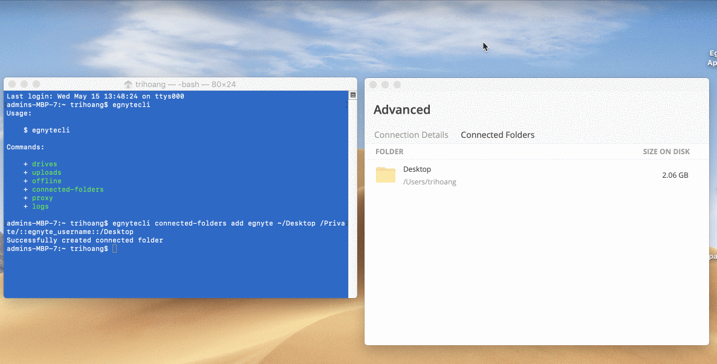Click the Desktop folder icon in Connected Folders
Image resolution: width=717 pixels, height=364 pixels.
click(386, 175)
